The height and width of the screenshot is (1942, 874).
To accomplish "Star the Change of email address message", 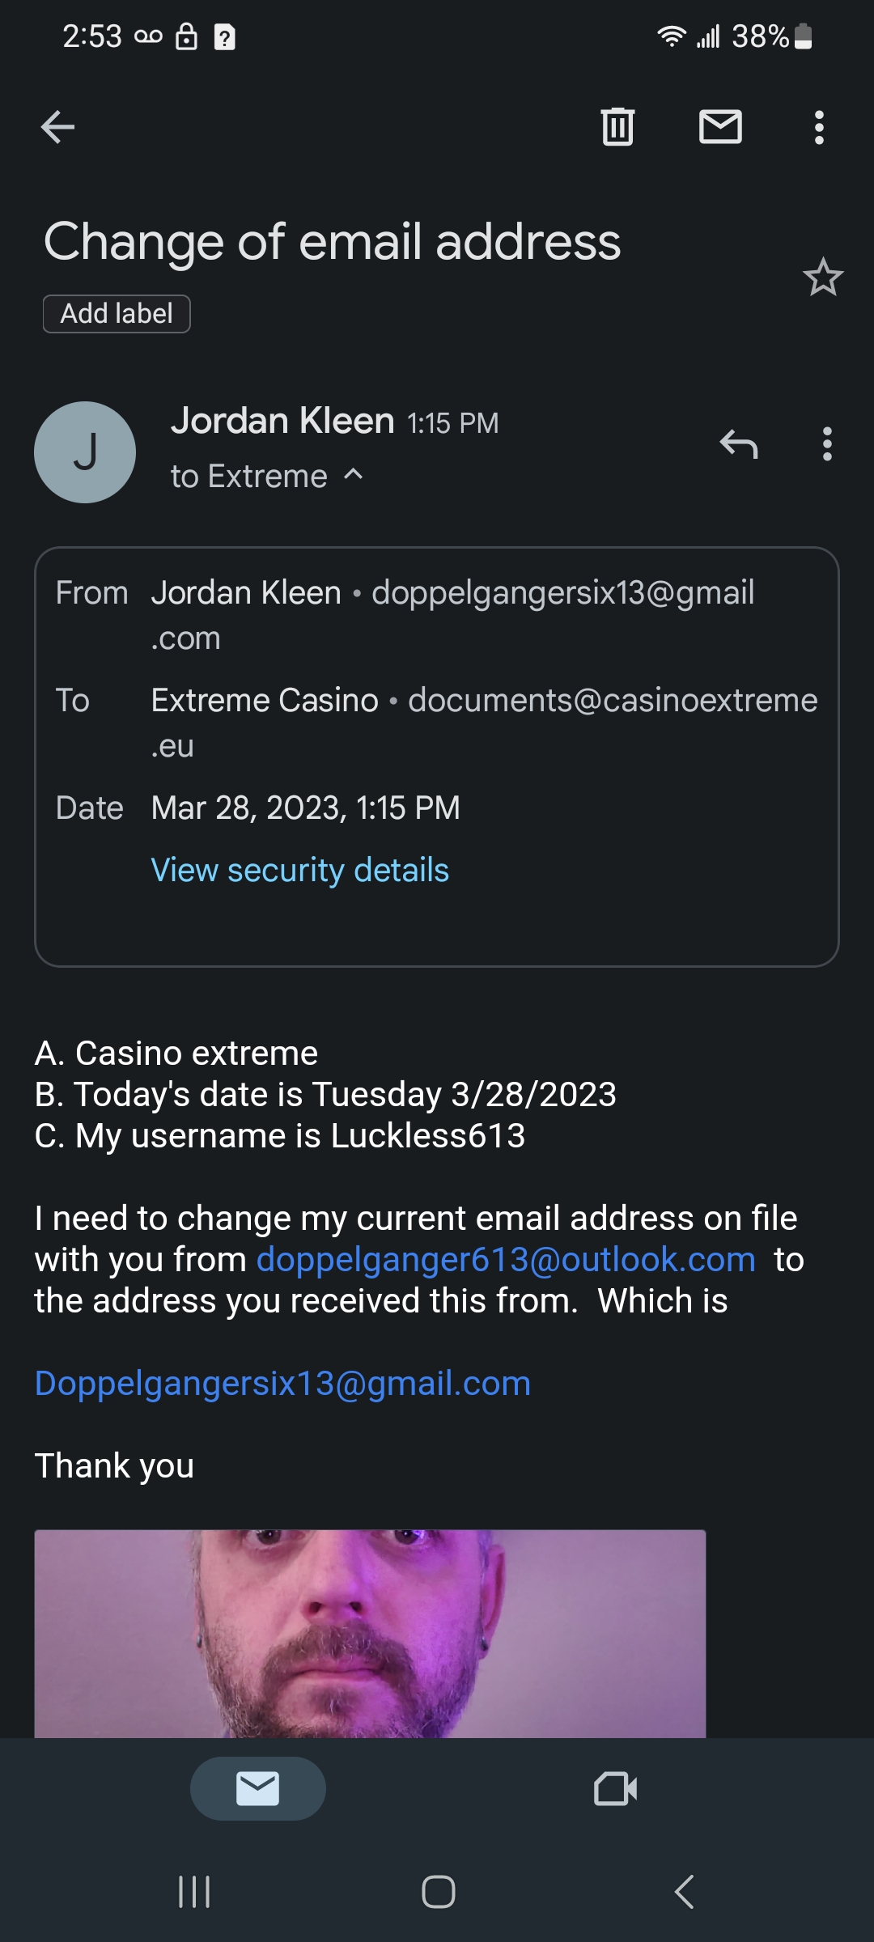I will click(823, 278).
